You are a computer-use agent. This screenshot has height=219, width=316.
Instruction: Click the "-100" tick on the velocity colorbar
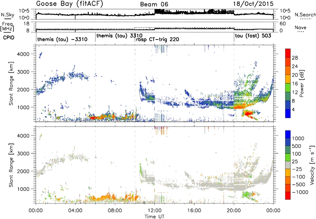tap(299, 177)
